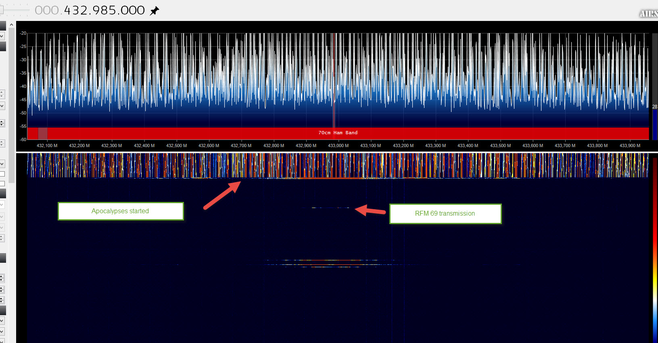Viewport: 658px width, 343px height.
Task: Open the topmost dropdown at left panel edge
Action: tap(2, 36)
